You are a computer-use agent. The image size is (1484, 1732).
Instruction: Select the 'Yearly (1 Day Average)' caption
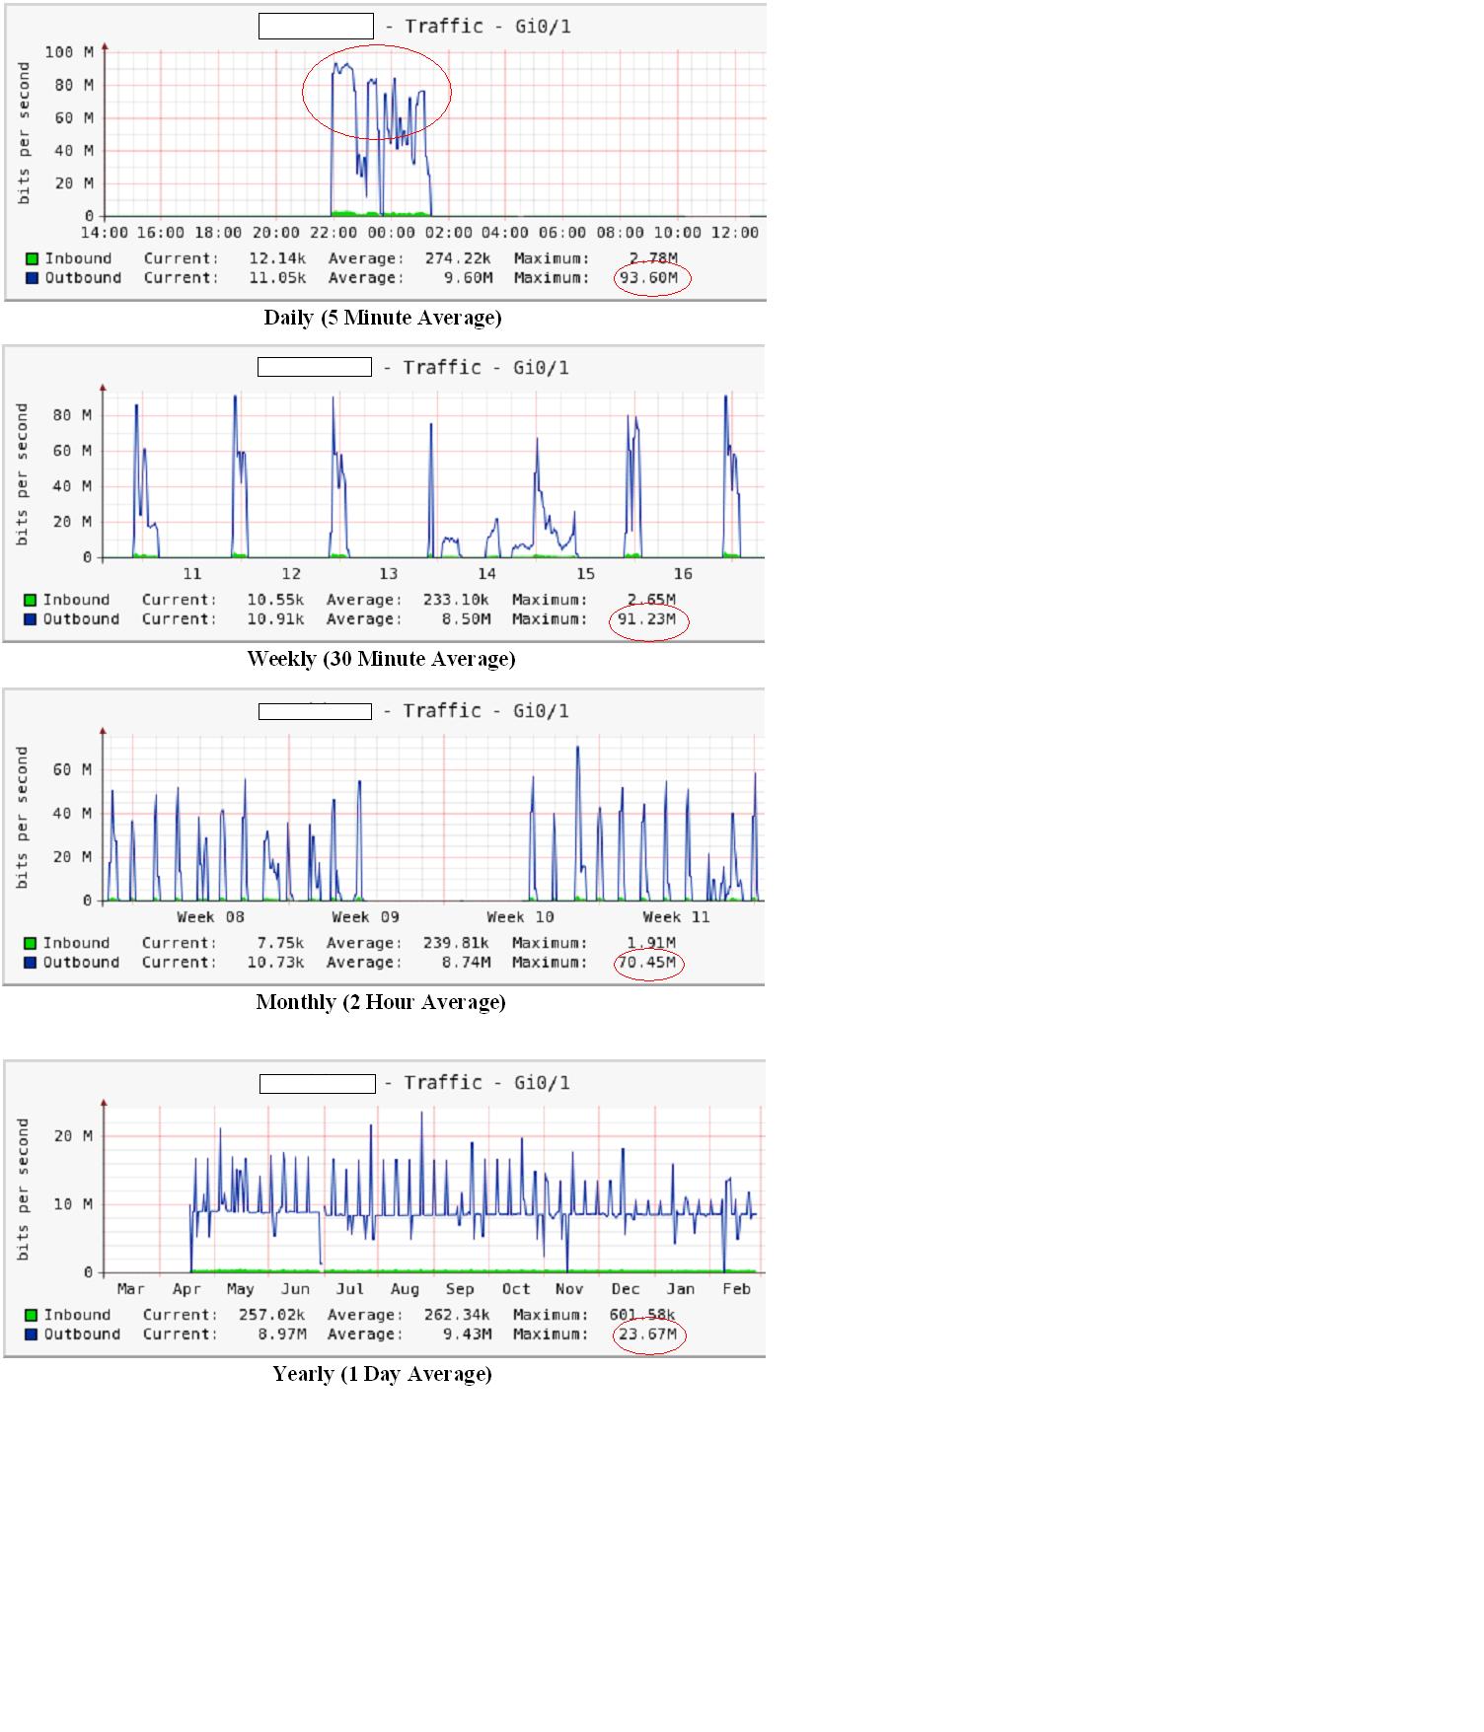(382, 1374)
